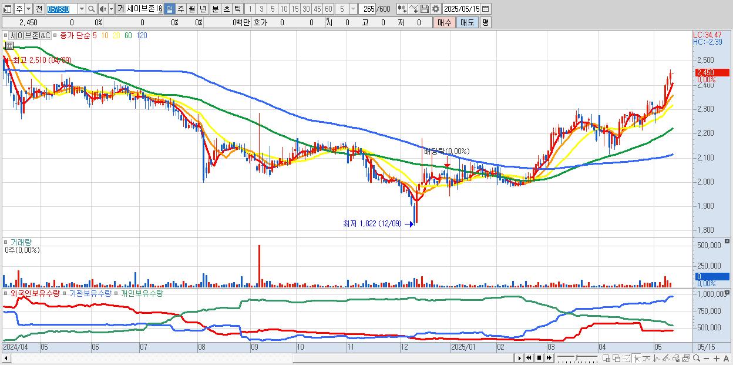733x365 pixels.
Task: Click the save floppy disk icon
Action: coord(425,9)
